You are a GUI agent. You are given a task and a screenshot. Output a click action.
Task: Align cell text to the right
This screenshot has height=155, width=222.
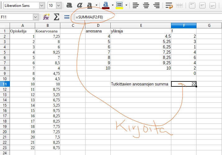coord(157,5)
